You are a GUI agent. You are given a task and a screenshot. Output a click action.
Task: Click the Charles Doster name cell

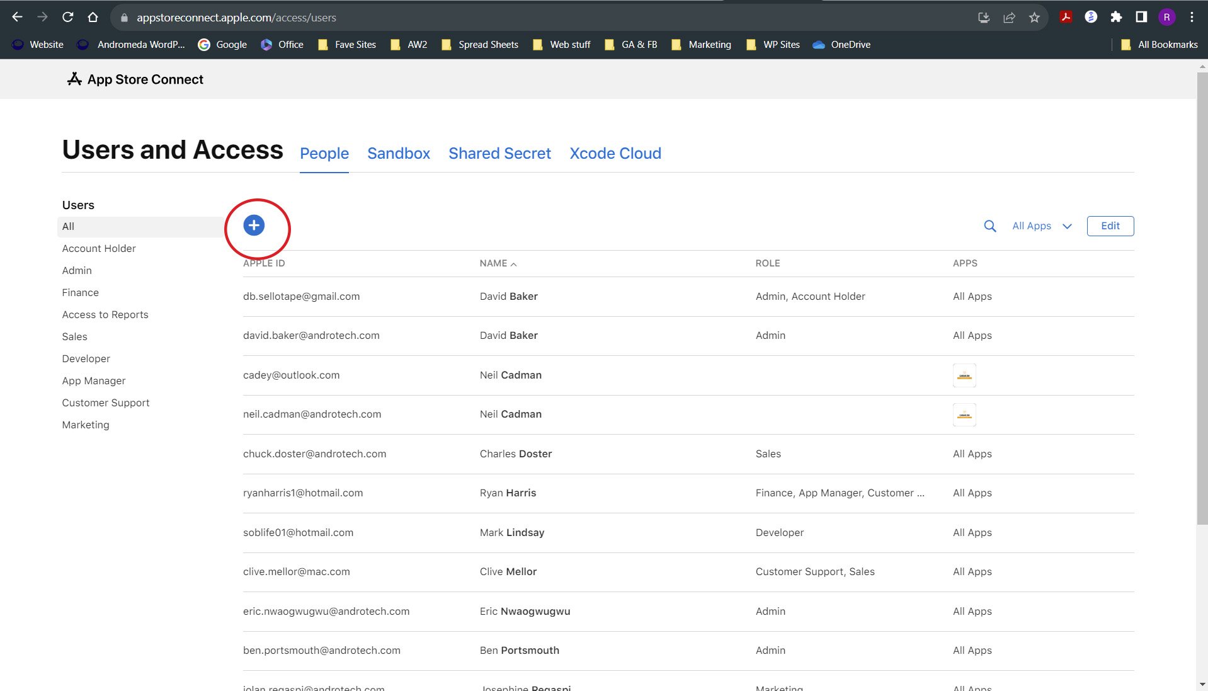[x=516, y=454]
